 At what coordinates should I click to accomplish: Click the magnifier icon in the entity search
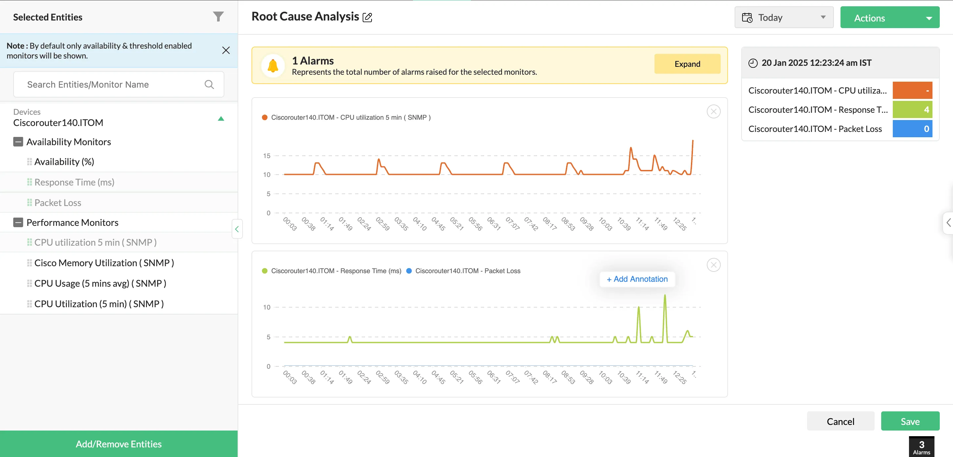click(x=209, y=84)
